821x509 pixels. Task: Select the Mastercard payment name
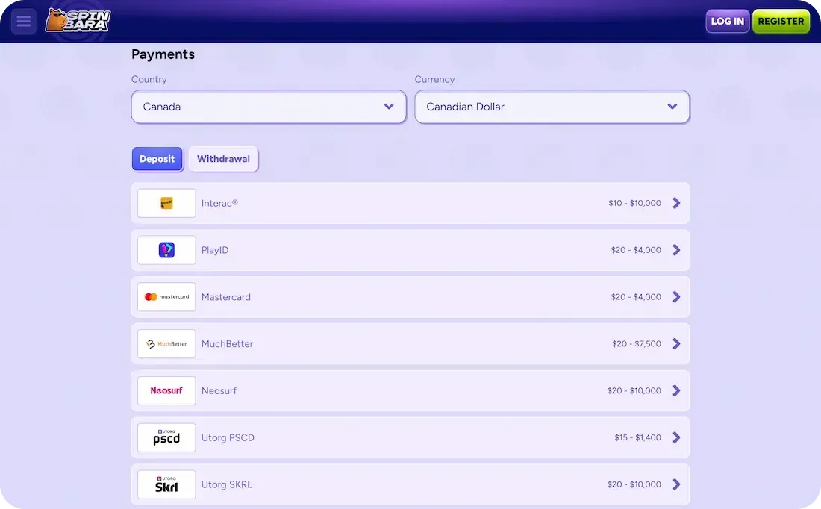click(x=225, y=297)
